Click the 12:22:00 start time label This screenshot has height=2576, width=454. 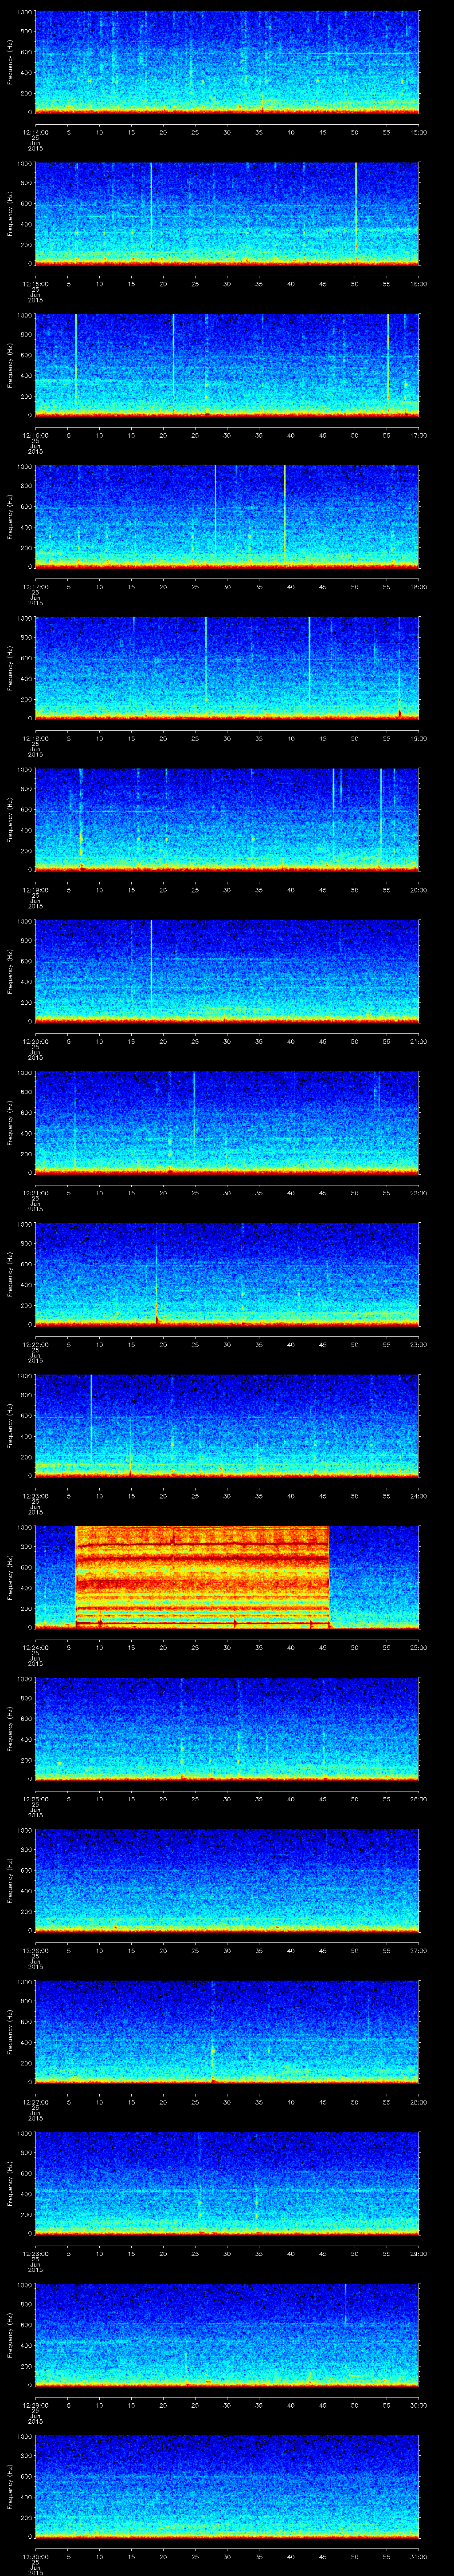coord(35,1345)
